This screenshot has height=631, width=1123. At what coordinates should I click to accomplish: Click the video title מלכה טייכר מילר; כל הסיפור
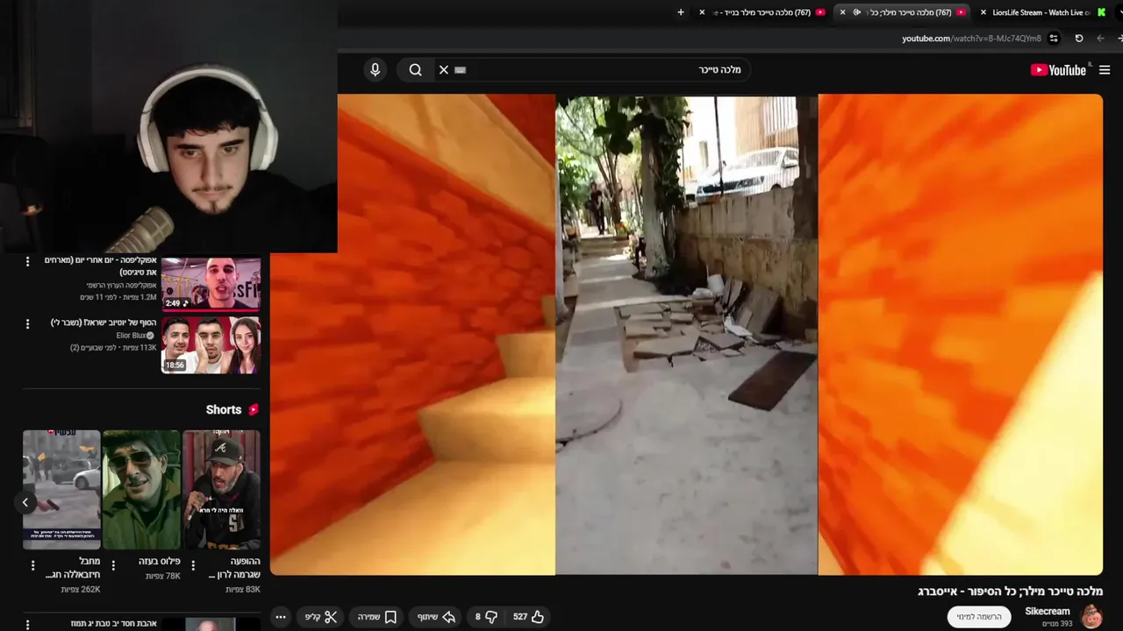point(1010,592)
